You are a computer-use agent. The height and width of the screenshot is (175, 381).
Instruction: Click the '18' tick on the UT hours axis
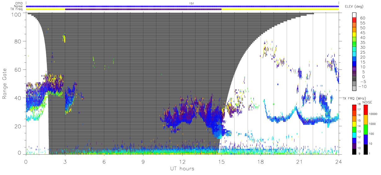click(260, 161)
